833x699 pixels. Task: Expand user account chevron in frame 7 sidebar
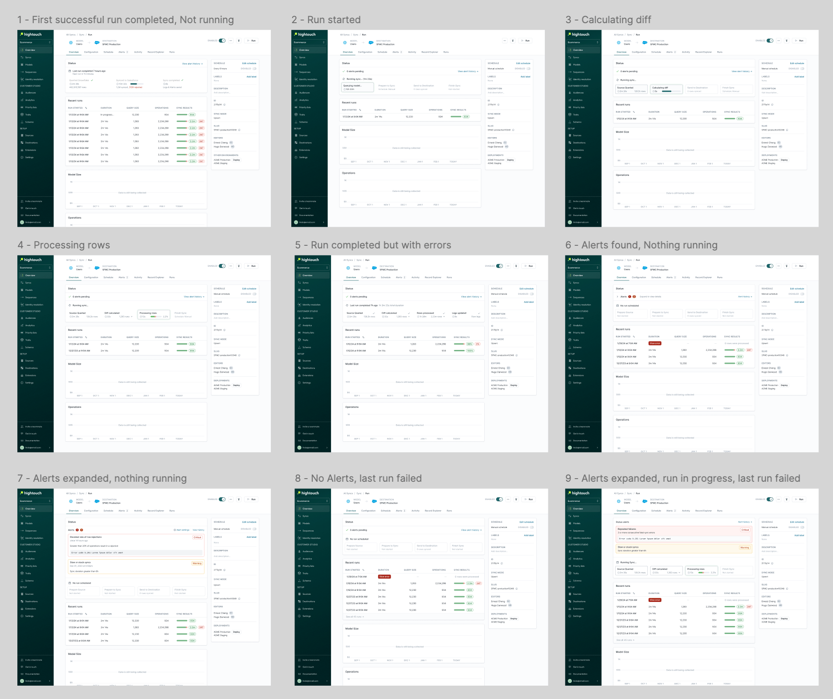49,681
